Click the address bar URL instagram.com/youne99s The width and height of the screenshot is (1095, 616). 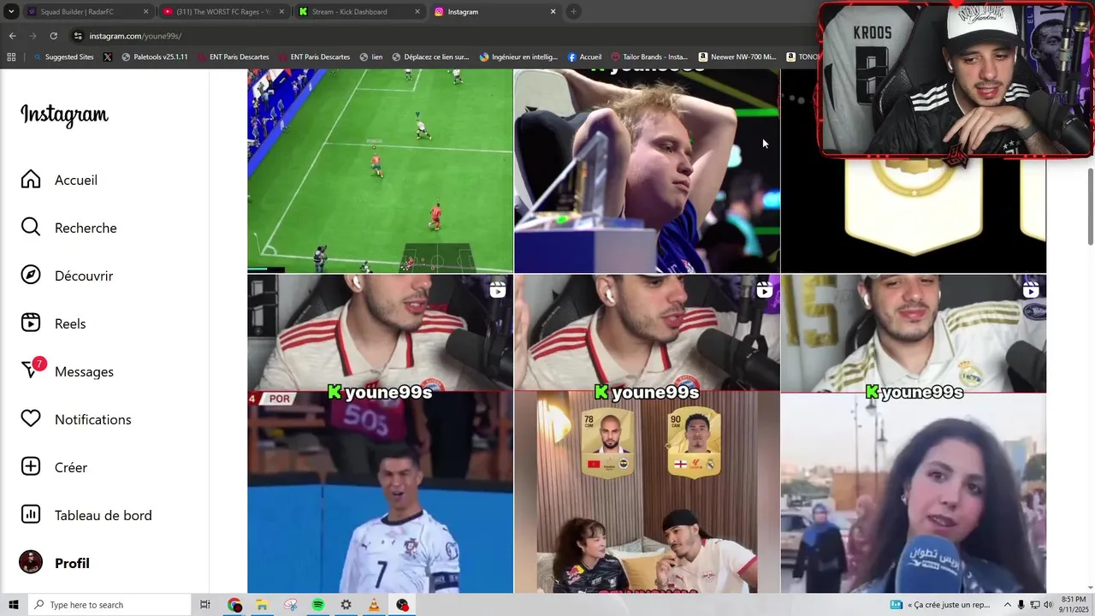135,36
